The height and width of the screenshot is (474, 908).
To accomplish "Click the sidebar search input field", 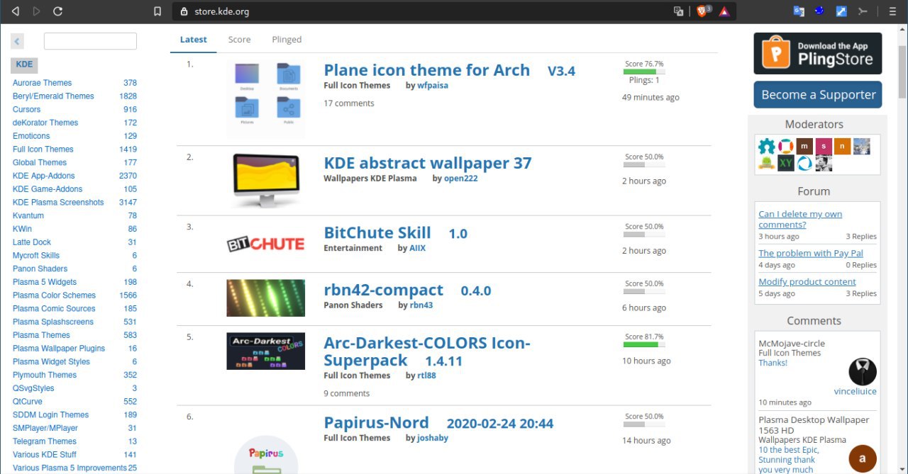I will 90,41.
